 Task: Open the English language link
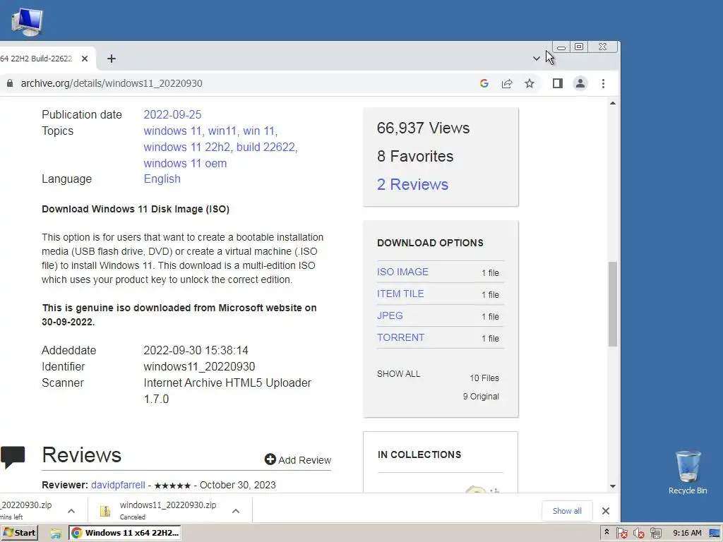point(162,179)
